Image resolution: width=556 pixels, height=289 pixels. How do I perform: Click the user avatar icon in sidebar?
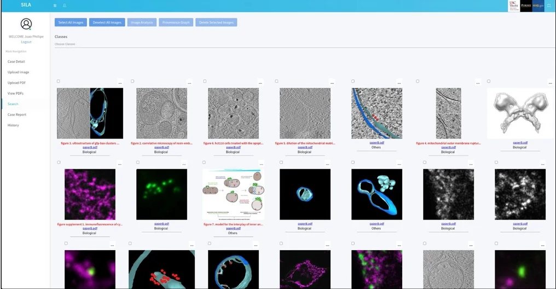pos(26,24)
